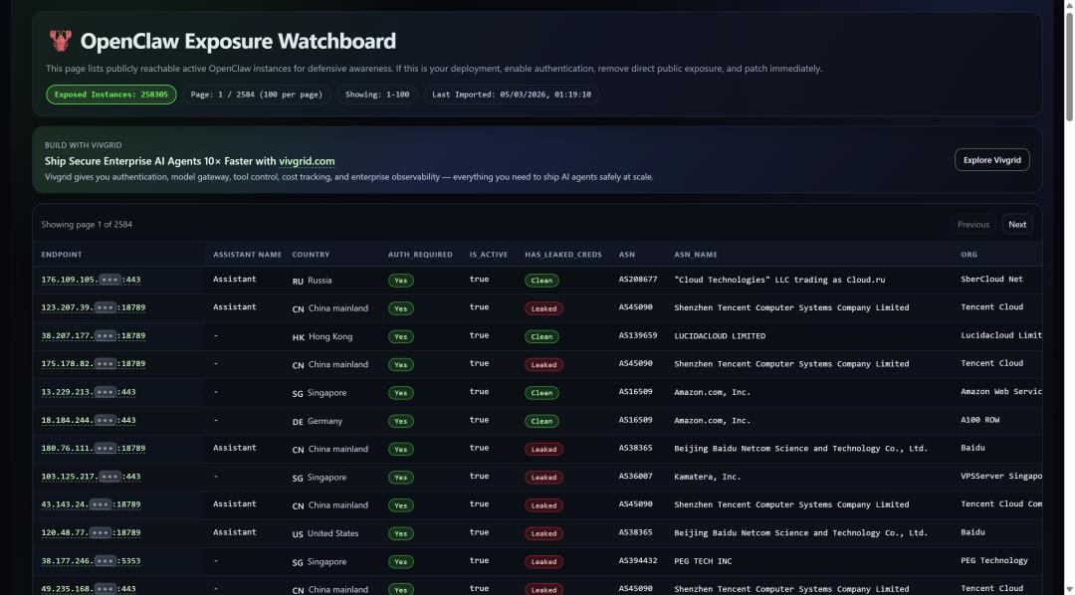This screenshot has height=595, width=1075.
Task: Click the OpenClaw lobster logo icon
Action: point(61,41)
